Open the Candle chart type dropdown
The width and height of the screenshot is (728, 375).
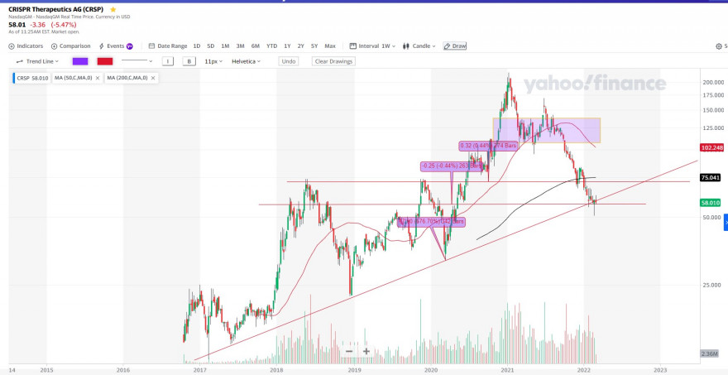click(419, 46)
